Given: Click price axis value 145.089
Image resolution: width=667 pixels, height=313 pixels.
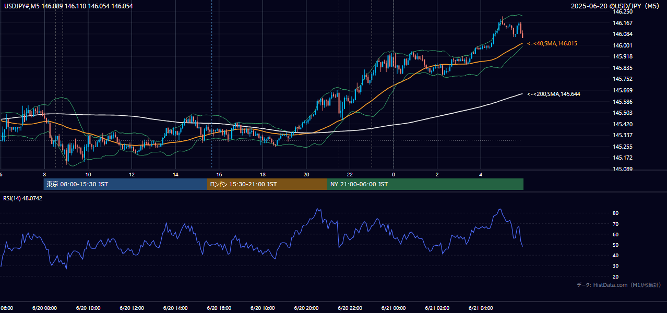Looking at the screenshot, I should (623, 169).
